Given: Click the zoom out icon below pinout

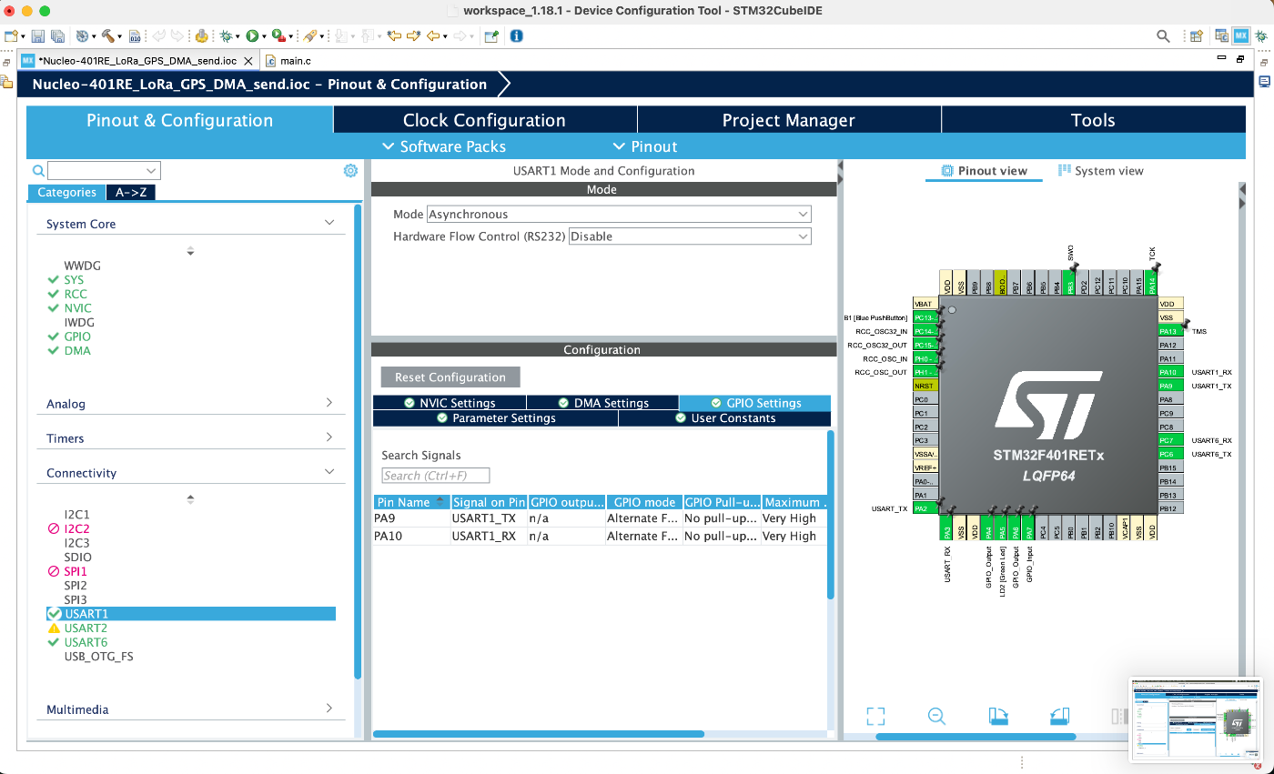Looking at the screenshot, I should 936,716.
